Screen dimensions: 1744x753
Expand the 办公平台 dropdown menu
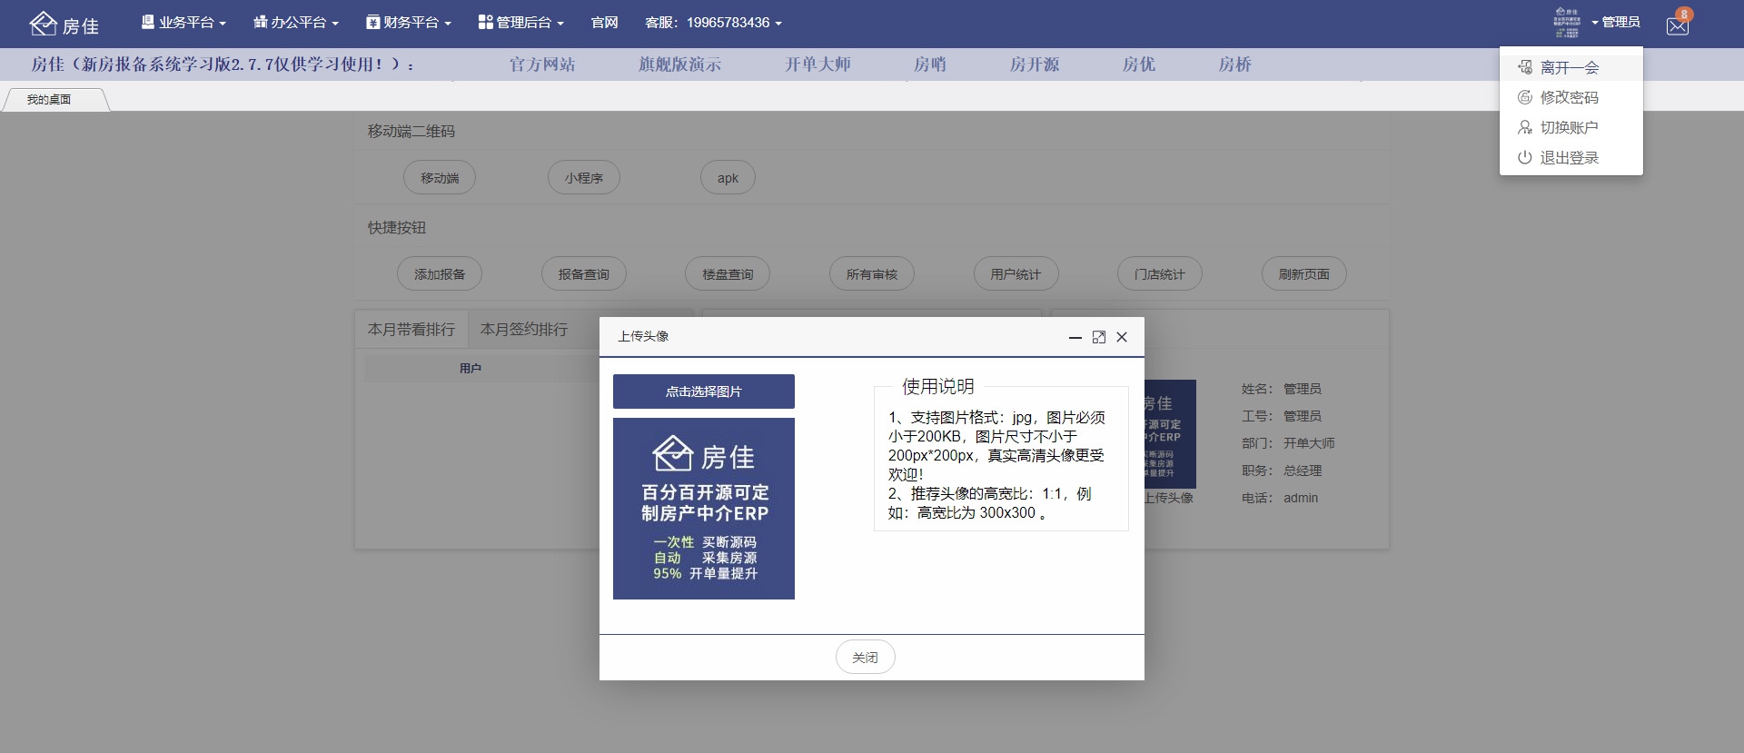[x=296, y=22]
